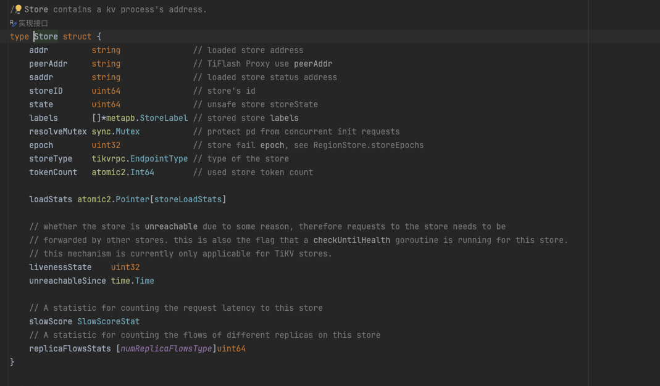The width and height of the screenshot is (660, 386).
Task: Click the yellow lightbulb quick-fix icon
Action: click(x=18, y=9)
